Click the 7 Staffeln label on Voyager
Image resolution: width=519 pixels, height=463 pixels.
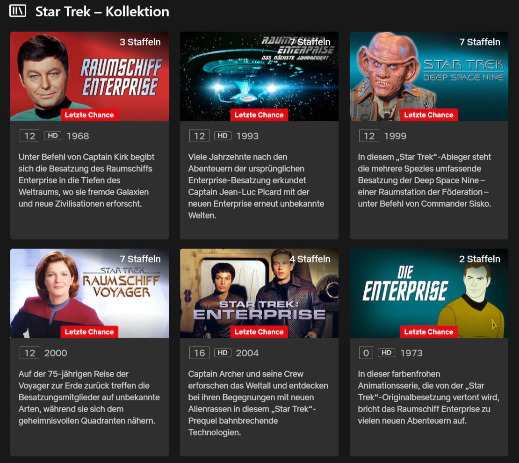click(x=140, y=259)
